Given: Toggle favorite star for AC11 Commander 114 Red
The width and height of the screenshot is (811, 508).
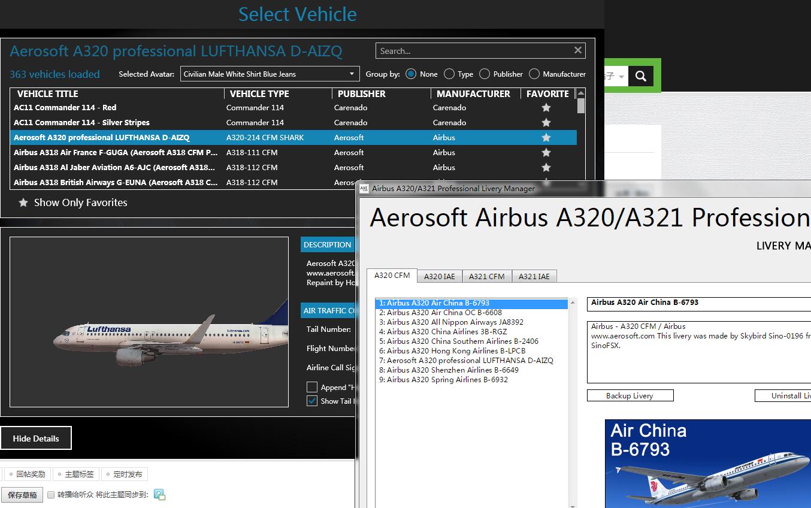Looking at the screenshot, I should 546,107.
